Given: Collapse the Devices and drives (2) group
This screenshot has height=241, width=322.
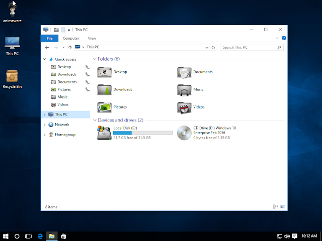Looking at the screenshot, I should 95,120.
